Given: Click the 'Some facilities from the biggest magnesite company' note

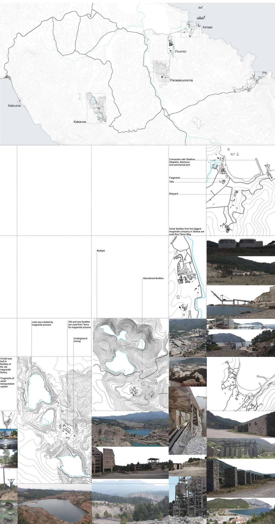Looking at the screenshot, I should pos(187,231).
